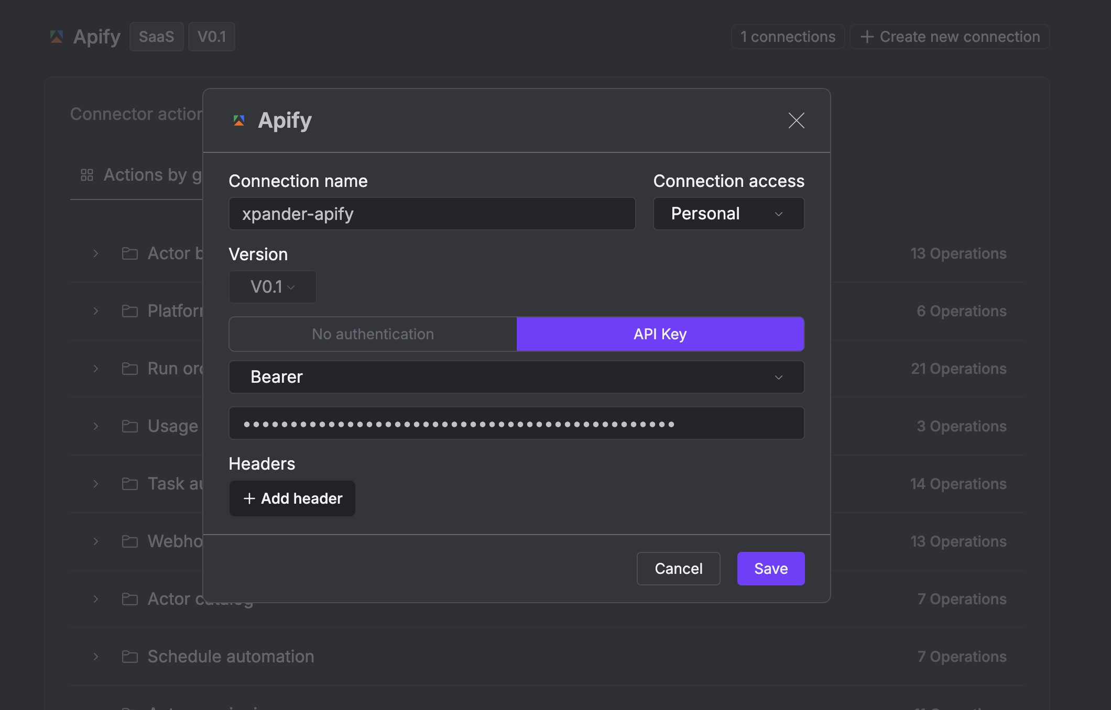Click the masked API key field
Image resolution: width=1111 pixels, height=710 pixels.
click(516, 424)
